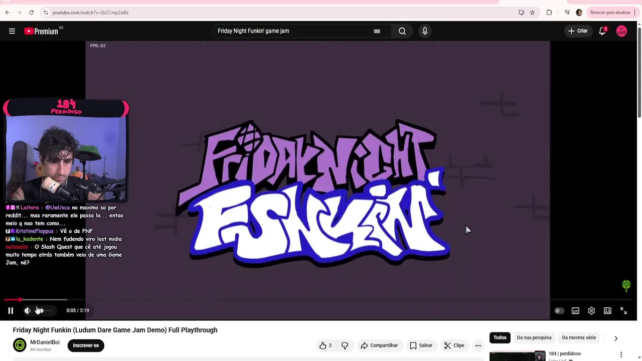Open the notifications bell
The height and width of the screenshot is (361, 642).
tap(602, 31)
